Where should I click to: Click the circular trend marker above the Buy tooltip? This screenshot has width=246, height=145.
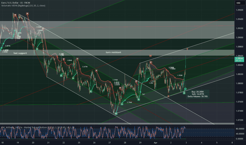tap(186, 89)
